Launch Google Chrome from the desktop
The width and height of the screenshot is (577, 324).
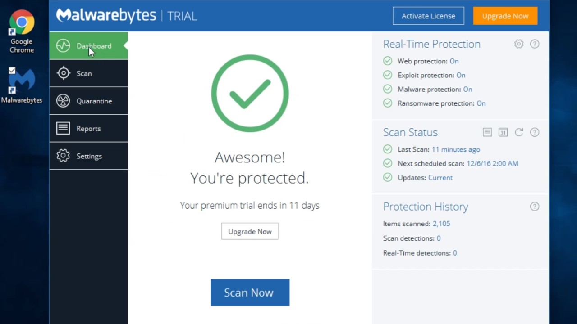(x=21, y=21)
